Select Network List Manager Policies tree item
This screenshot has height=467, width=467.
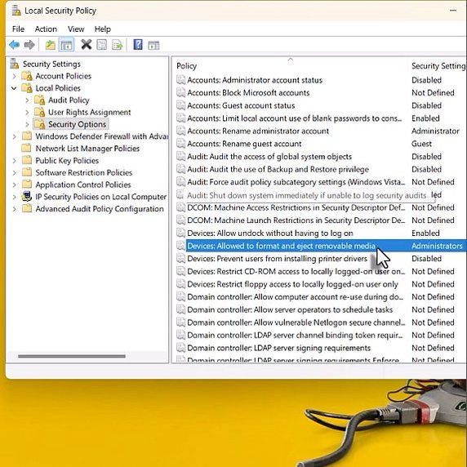[87, 149]
